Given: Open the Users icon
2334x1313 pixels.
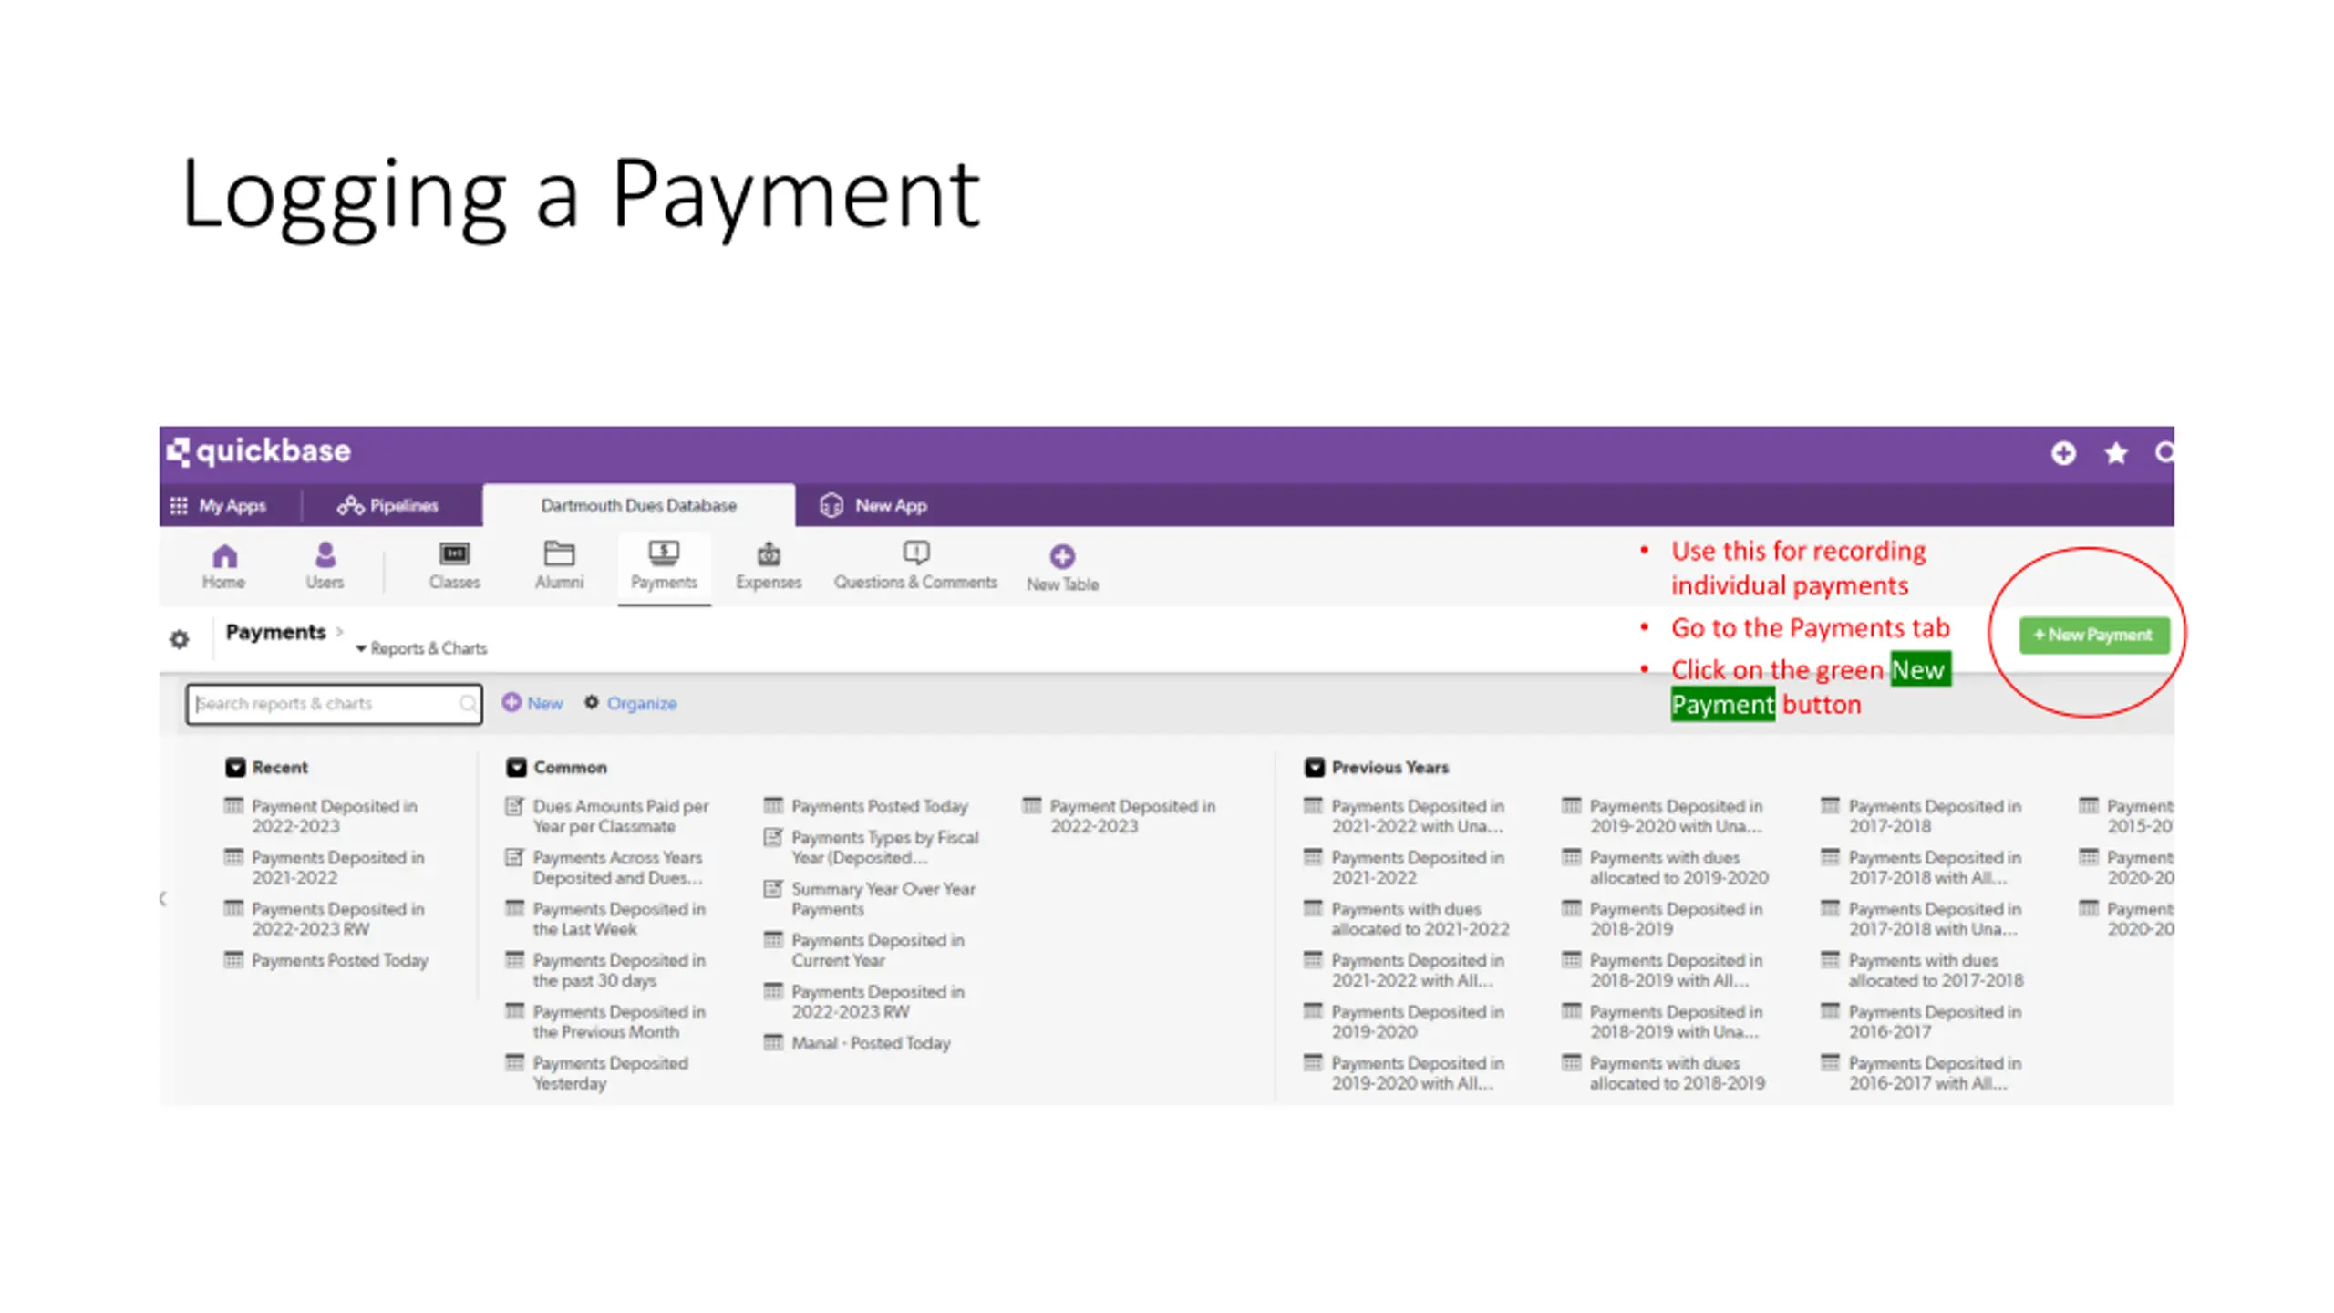Looking at the screenshot, I should [x=325, y=554].
